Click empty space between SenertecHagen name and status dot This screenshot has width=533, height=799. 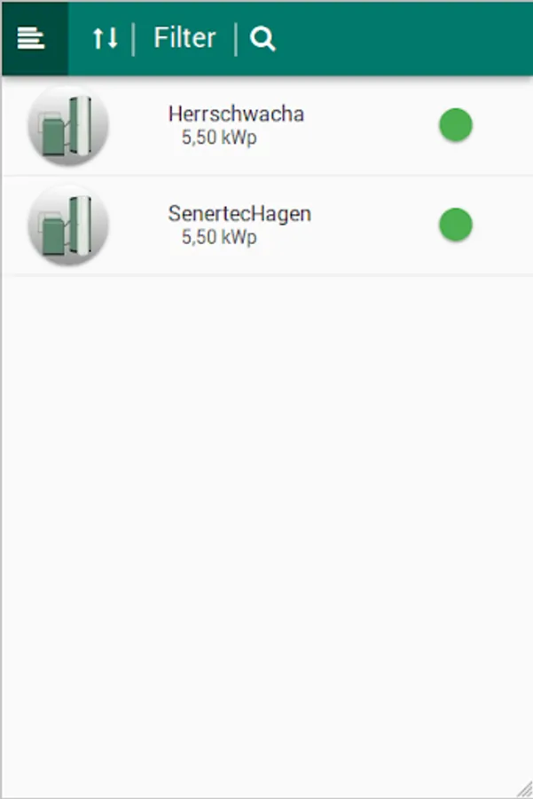[374, 225]
